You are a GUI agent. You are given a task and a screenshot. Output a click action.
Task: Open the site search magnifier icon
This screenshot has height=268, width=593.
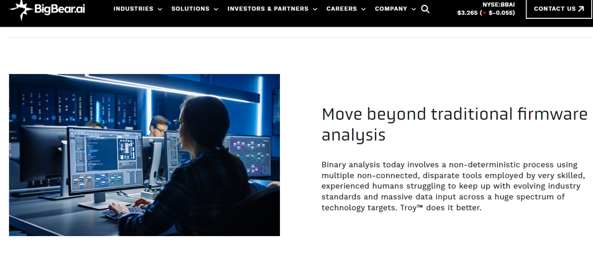click(x=425, y=9)
